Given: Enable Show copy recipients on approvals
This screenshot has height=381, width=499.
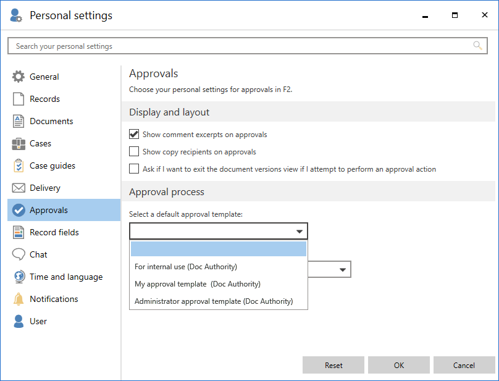Looking at the screenshot, I should pyautogui.click(x=134, y=151).
